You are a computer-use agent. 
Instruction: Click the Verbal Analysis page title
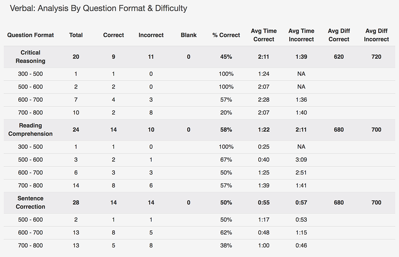[99, 8]
